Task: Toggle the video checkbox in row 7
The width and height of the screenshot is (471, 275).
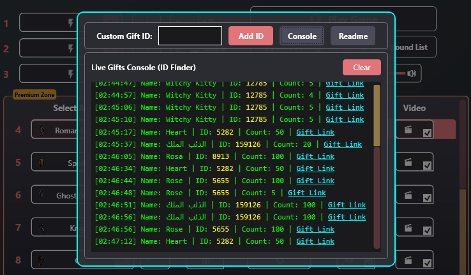Action: tap(427, 230)
